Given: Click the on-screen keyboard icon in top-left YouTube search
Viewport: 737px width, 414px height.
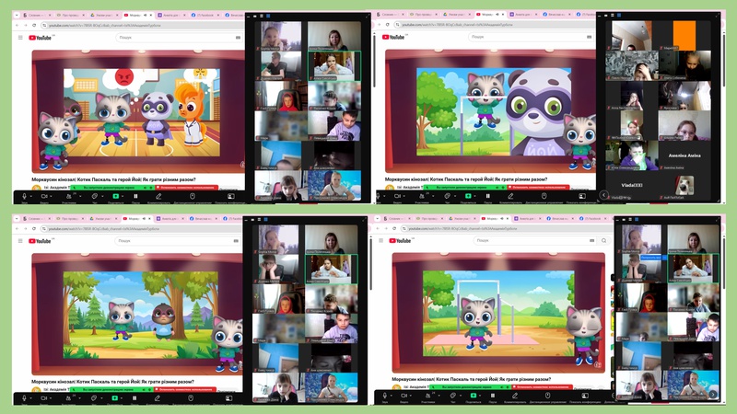Looking at the screenshot, I should [238, 38].
